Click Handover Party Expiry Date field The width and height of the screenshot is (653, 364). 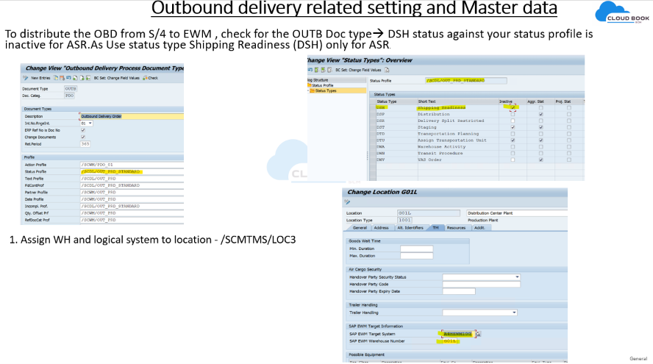[459, 291]
